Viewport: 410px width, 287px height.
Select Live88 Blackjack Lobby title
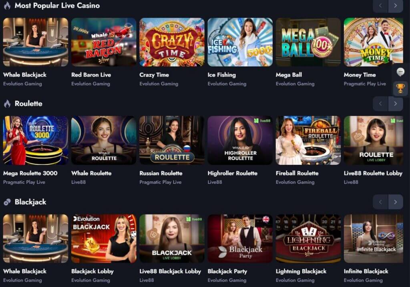pyautogui.click(x=170, y=271)
